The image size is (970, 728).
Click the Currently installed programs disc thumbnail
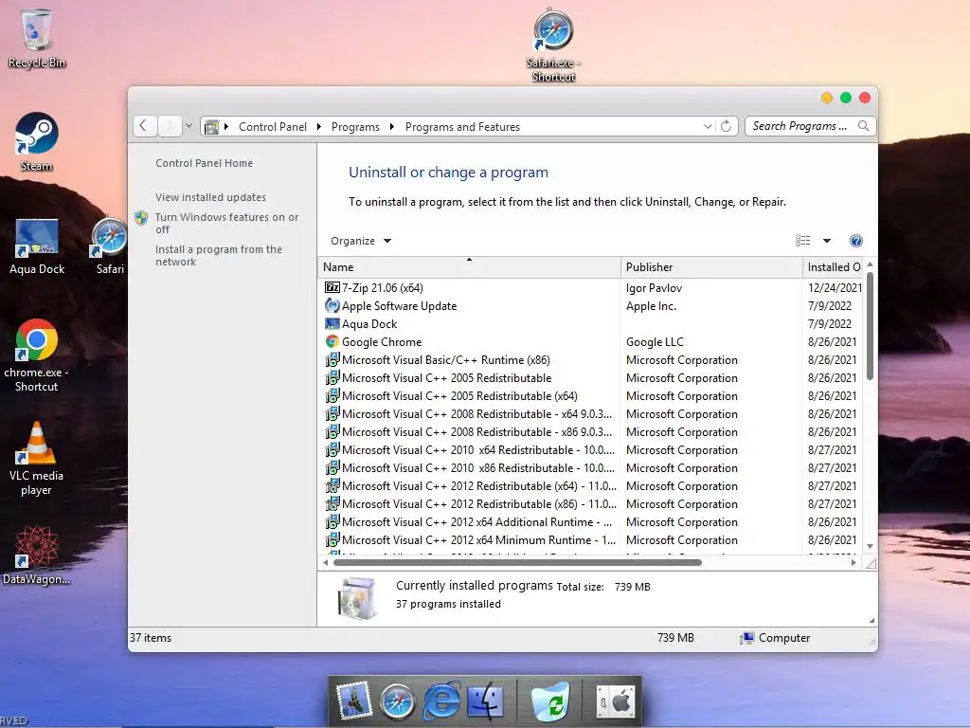357,598
